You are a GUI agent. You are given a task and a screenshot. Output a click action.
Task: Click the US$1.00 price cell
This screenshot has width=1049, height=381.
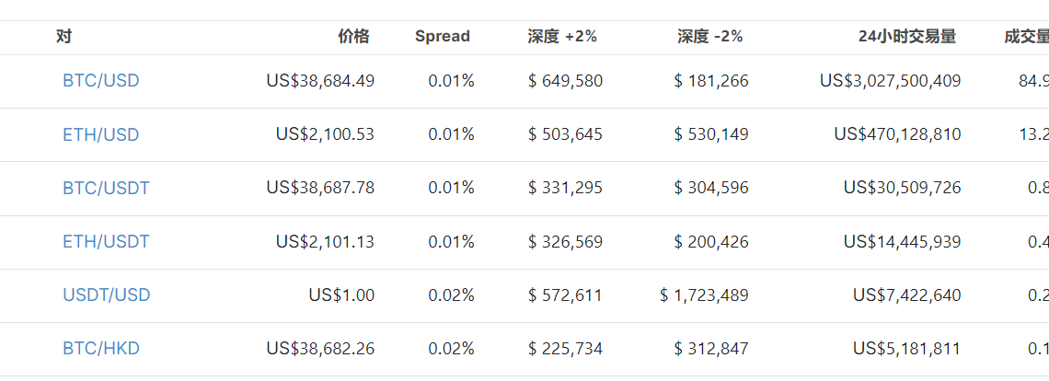pos(341,295)
